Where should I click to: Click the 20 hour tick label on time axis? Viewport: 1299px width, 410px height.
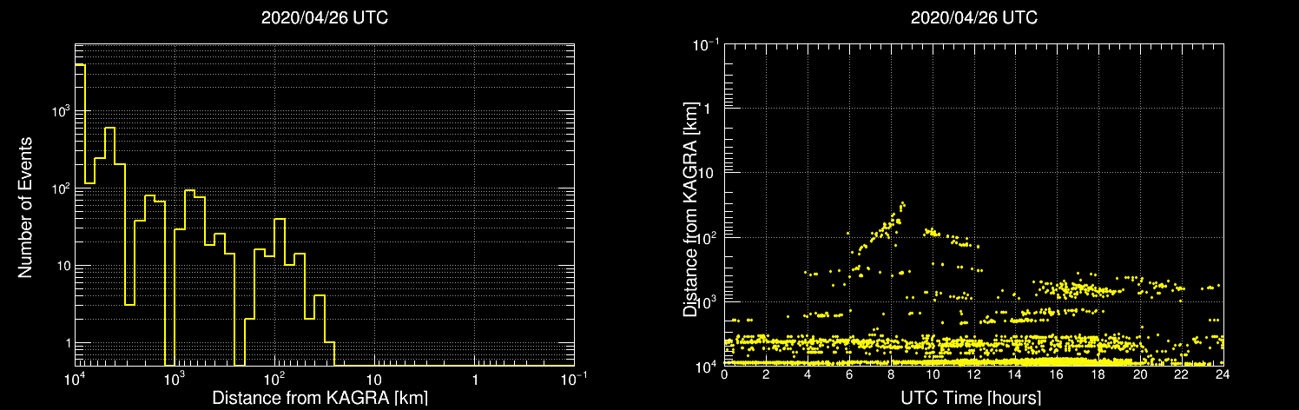point(1140,374)
